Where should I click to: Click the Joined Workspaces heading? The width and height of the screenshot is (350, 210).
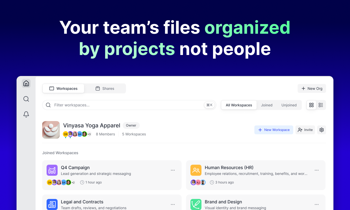[x=60, y=153]
